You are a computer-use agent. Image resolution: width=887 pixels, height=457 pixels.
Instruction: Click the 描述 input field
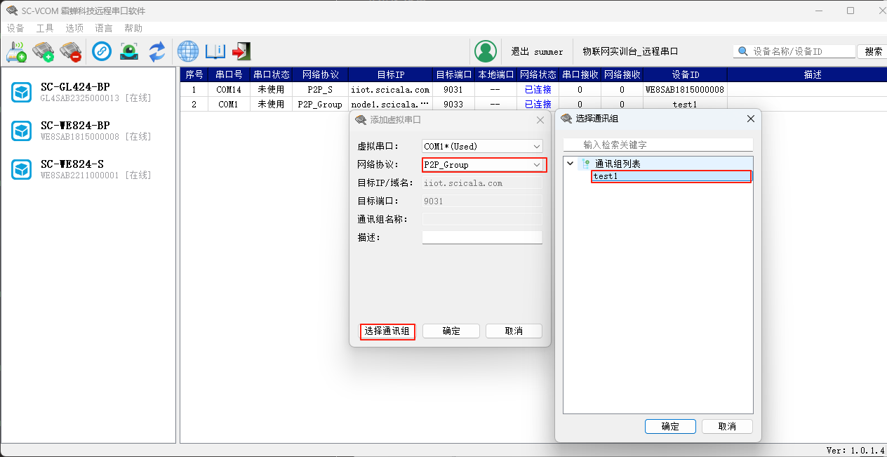(482, 238)
